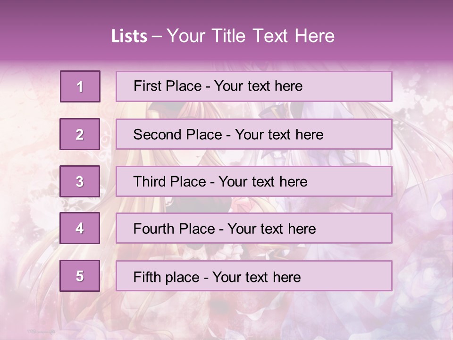
Task: Click the number 5 box
Action: [x=80, y=276]
